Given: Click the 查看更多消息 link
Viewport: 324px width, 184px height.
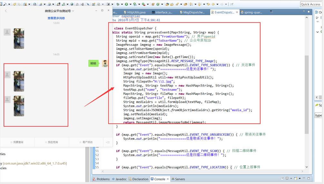Looking at the screenshot, I should 56,18.
